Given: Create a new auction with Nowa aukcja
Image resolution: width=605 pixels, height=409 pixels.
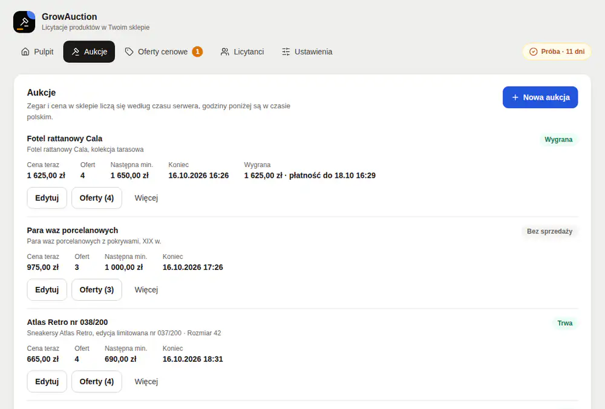Looking at the screenshot, I should 540,97.
